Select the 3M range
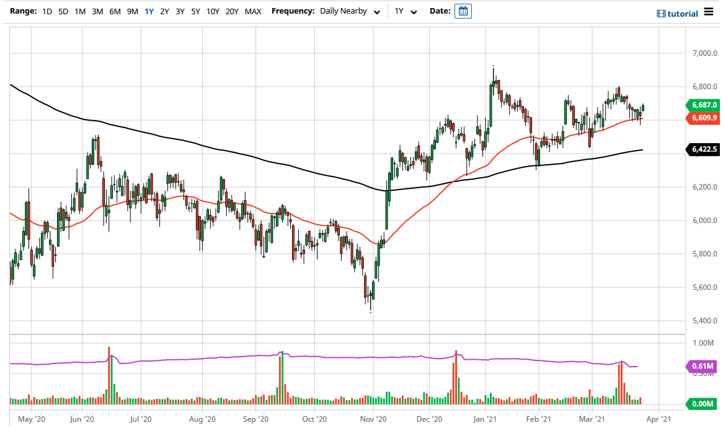Image resolution: width=723 pixels, height=431 pixels. 97,11
